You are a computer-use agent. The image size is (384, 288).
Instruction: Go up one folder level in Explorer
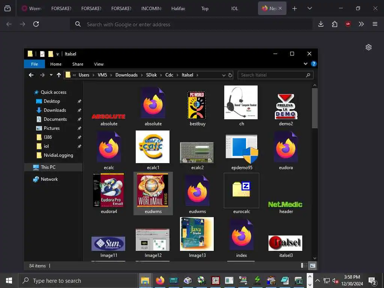click(x=59, y=75)
